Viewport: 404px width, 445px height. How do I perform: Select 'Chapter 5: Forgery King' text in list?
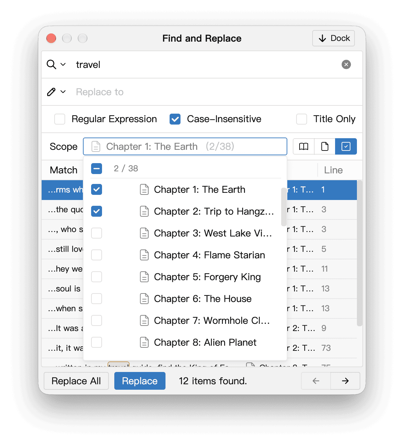pos(207,277)
